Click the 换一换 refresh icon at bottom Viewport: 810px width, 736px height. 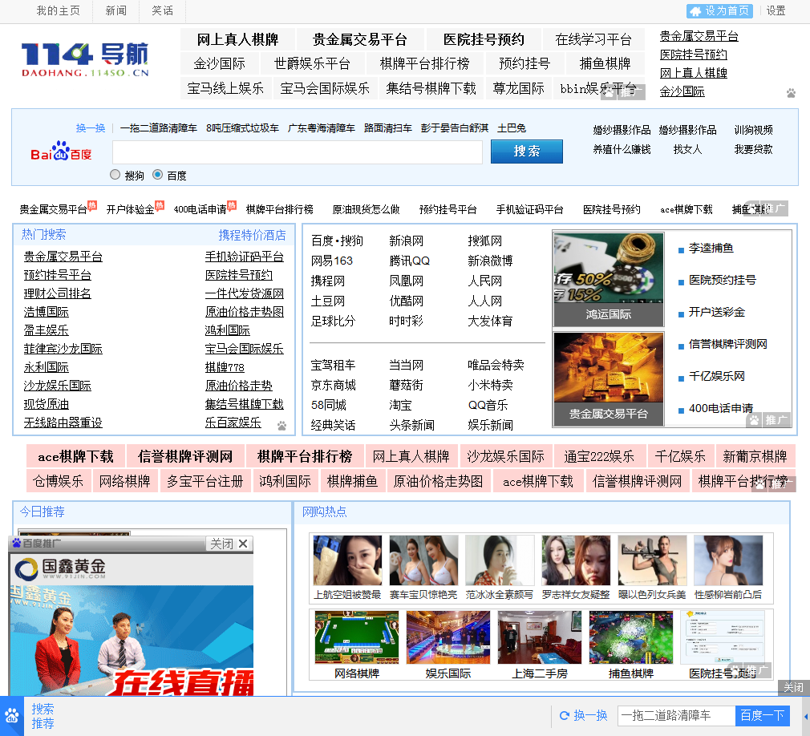point(565,715)
